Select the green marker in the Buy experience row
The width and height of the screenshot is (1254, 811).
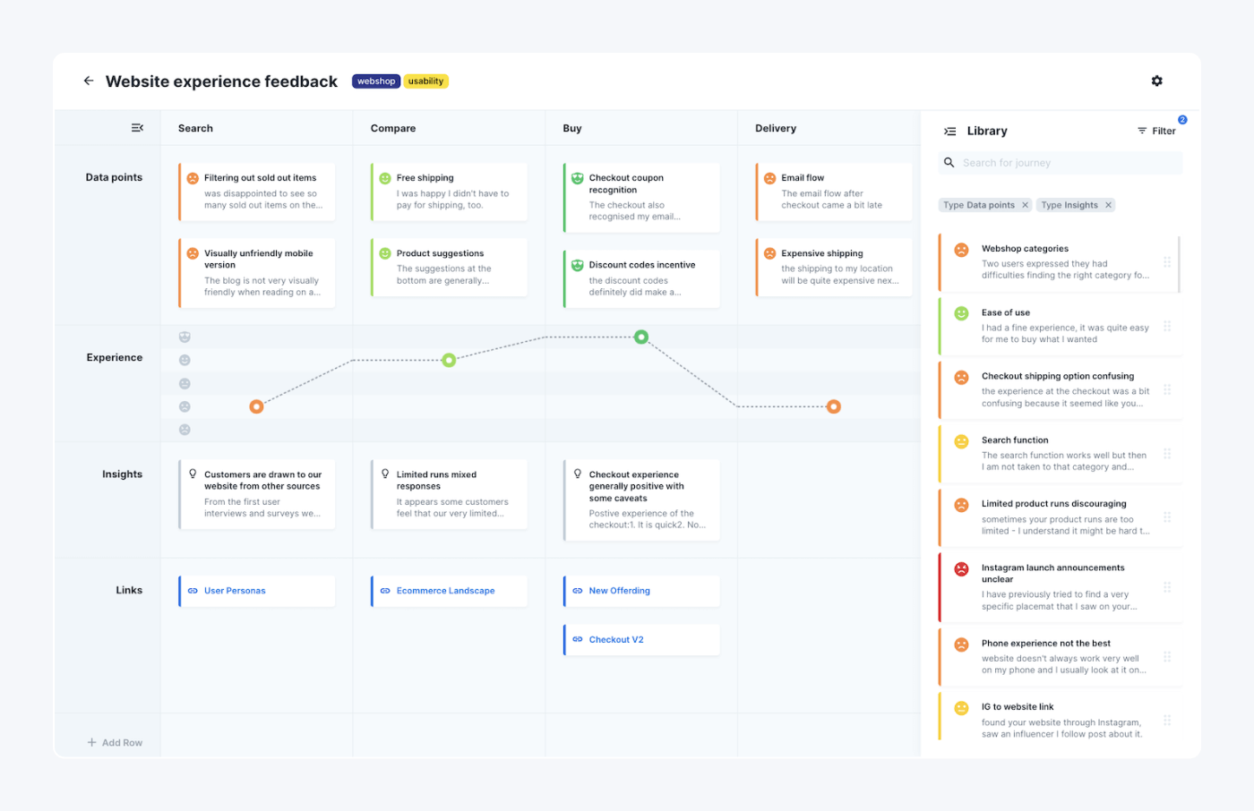click(641, 337)
